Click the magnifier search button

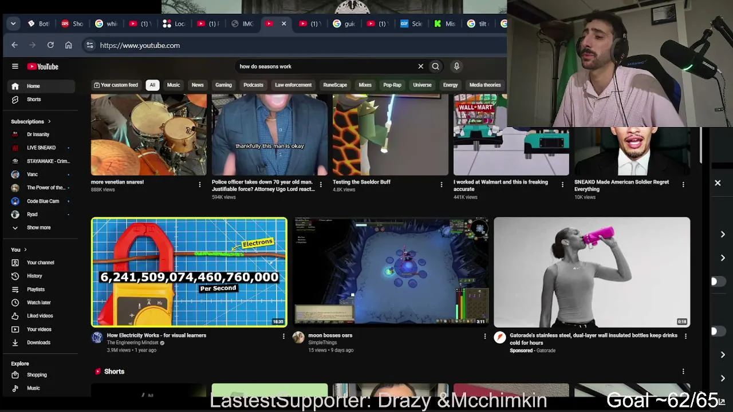(x=436, y=66)
